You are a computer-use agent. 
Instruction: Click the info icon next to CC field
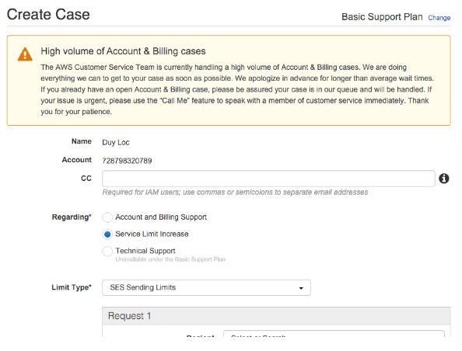click(x=444, y=179)
